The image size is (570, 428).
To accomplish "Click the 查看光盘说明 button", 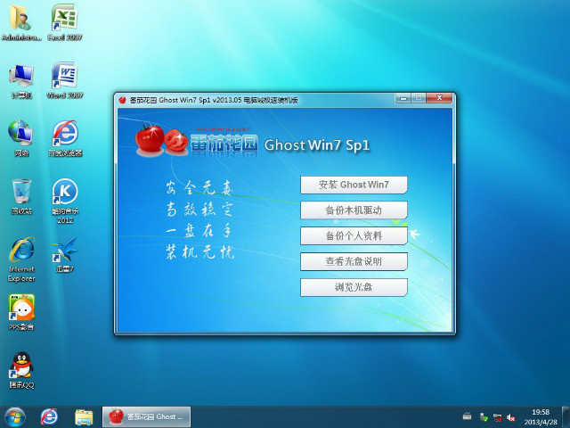I will coord(354,261).
